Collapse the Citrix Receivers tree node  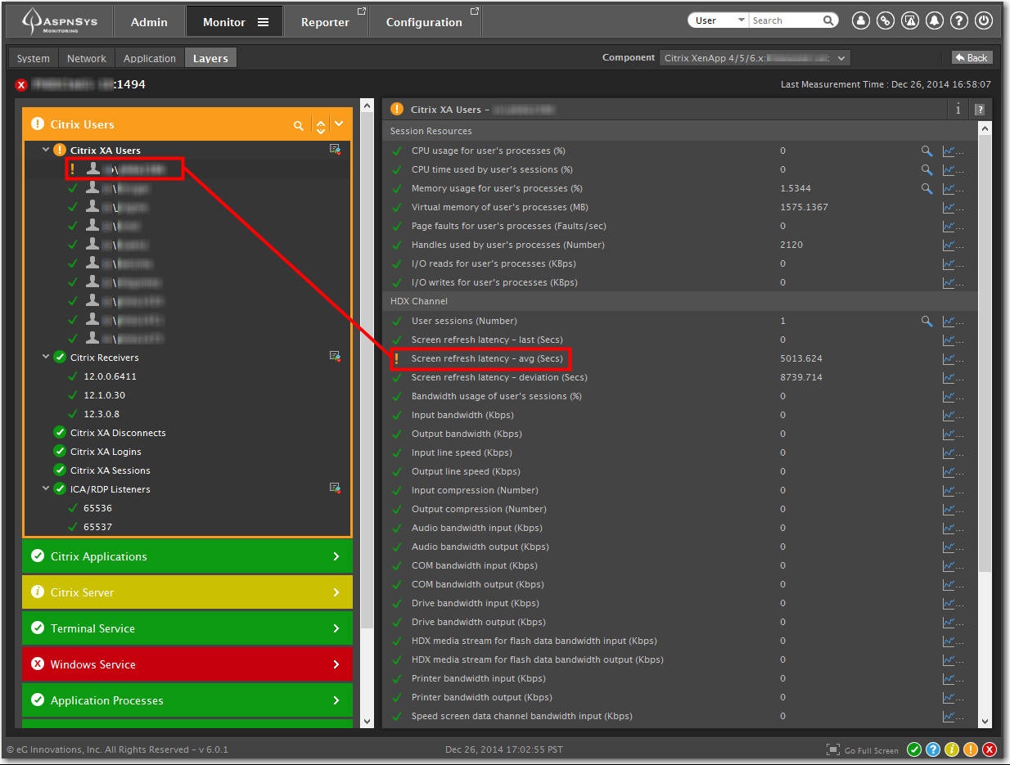[x=46, y=357]
